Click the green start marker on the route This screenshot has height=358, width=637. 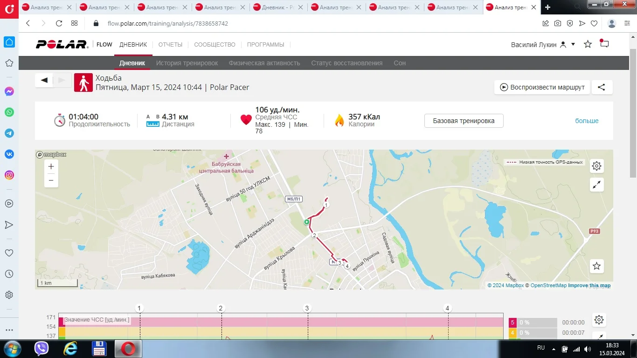(306, 222)
